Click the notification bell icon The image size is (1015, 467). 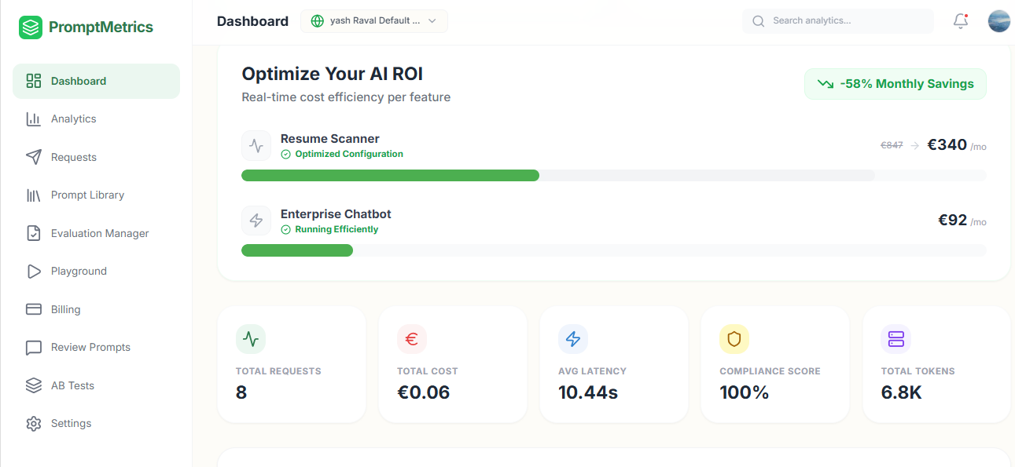pos(960,21)
